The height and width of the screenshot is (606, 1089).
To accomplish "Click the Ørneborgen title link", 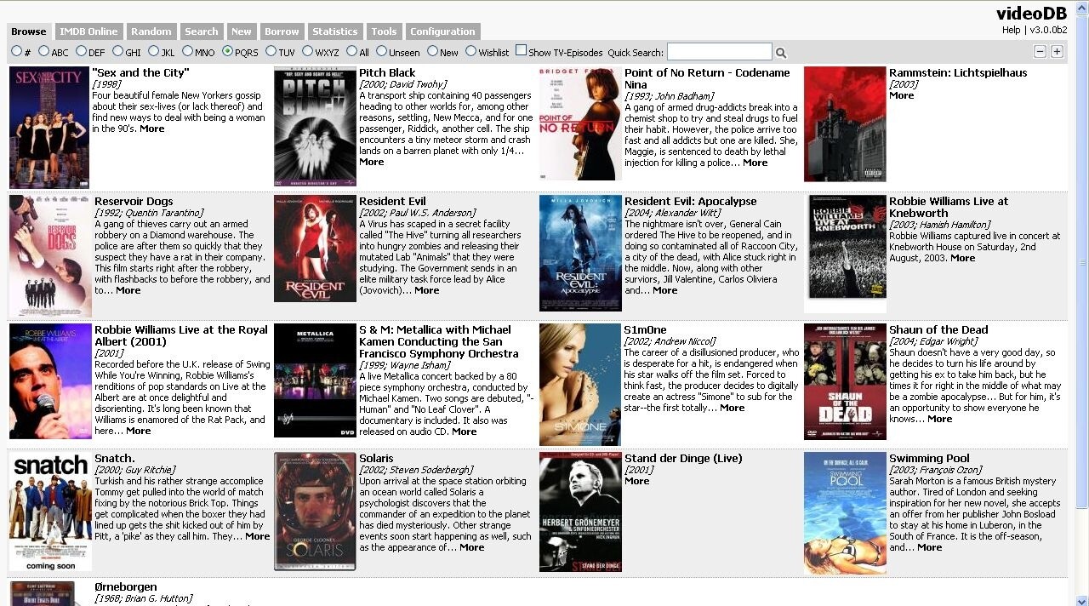I will [x=126, y=587].
